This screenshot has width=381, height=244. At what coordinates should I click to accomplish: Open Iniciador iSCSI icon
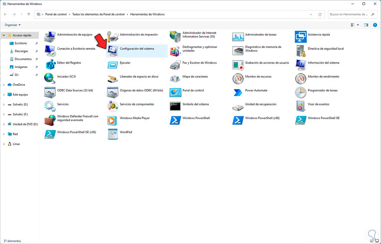50,78
